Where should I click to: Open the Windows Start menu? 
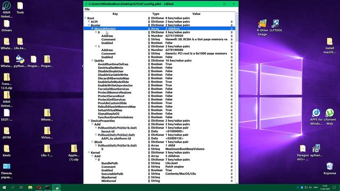(x=4, y=187)
